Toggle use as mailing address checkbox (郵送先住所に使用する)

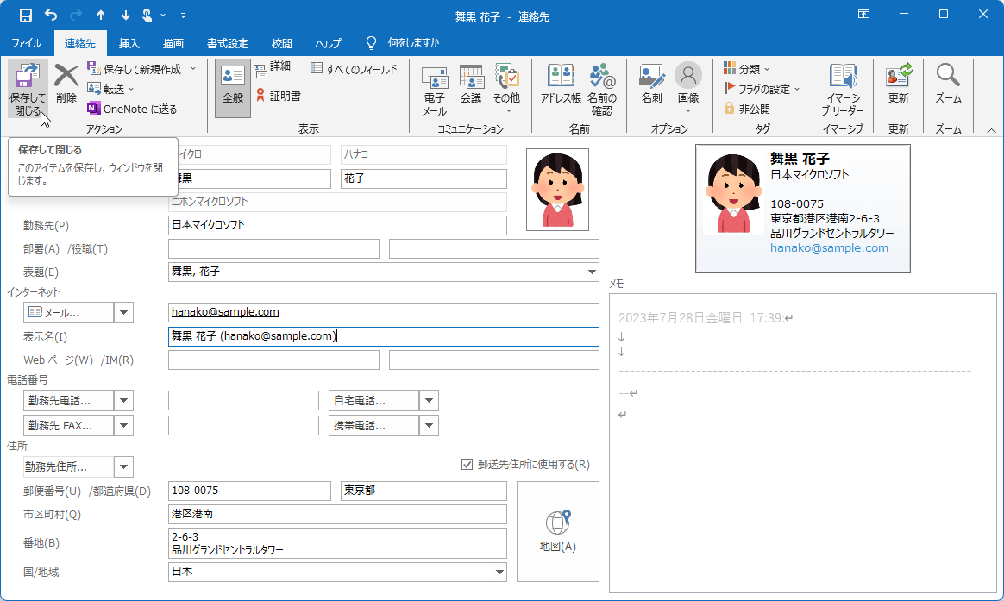click(x=467, y=465)
